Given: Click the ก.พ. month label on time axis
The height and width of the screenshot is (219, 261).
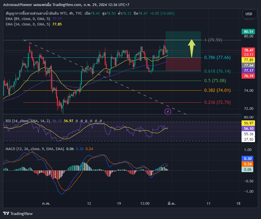Looking at the screenshot, I should click(x=46, y=203).
